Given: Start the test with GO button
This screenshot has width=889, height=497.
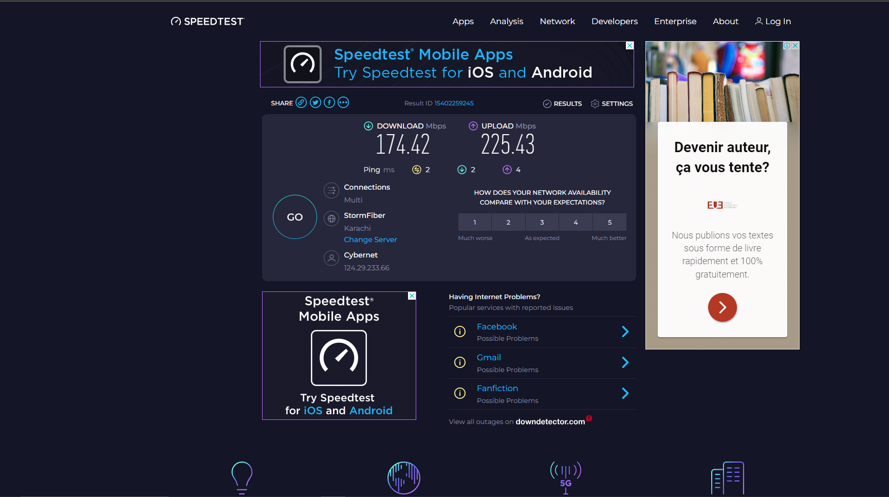Looking at the screenshot, I should pyautogui.click(x=295, y=217).
